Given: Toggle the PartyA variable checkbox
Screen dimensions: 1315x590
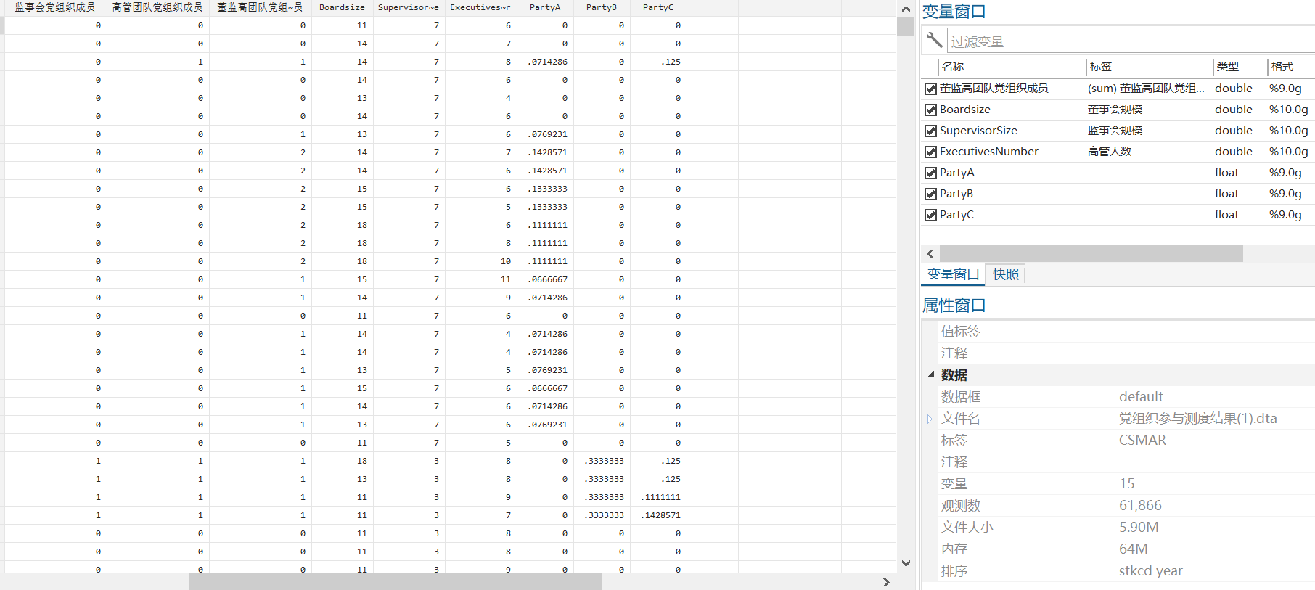Looking at the screenshot, I should [930, 173].
